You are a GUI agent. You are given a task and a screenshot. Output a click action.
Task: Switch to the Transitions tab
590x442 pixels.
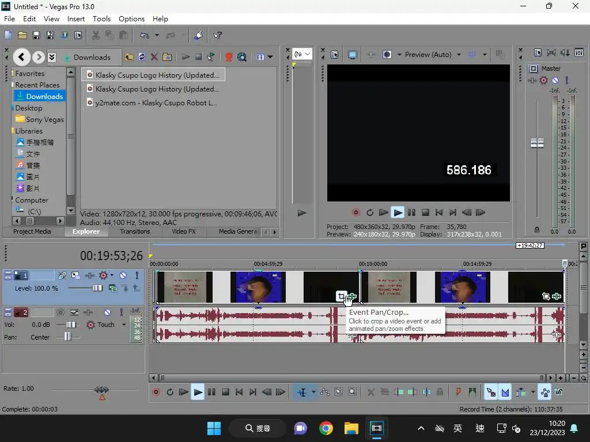pos(135,231)
